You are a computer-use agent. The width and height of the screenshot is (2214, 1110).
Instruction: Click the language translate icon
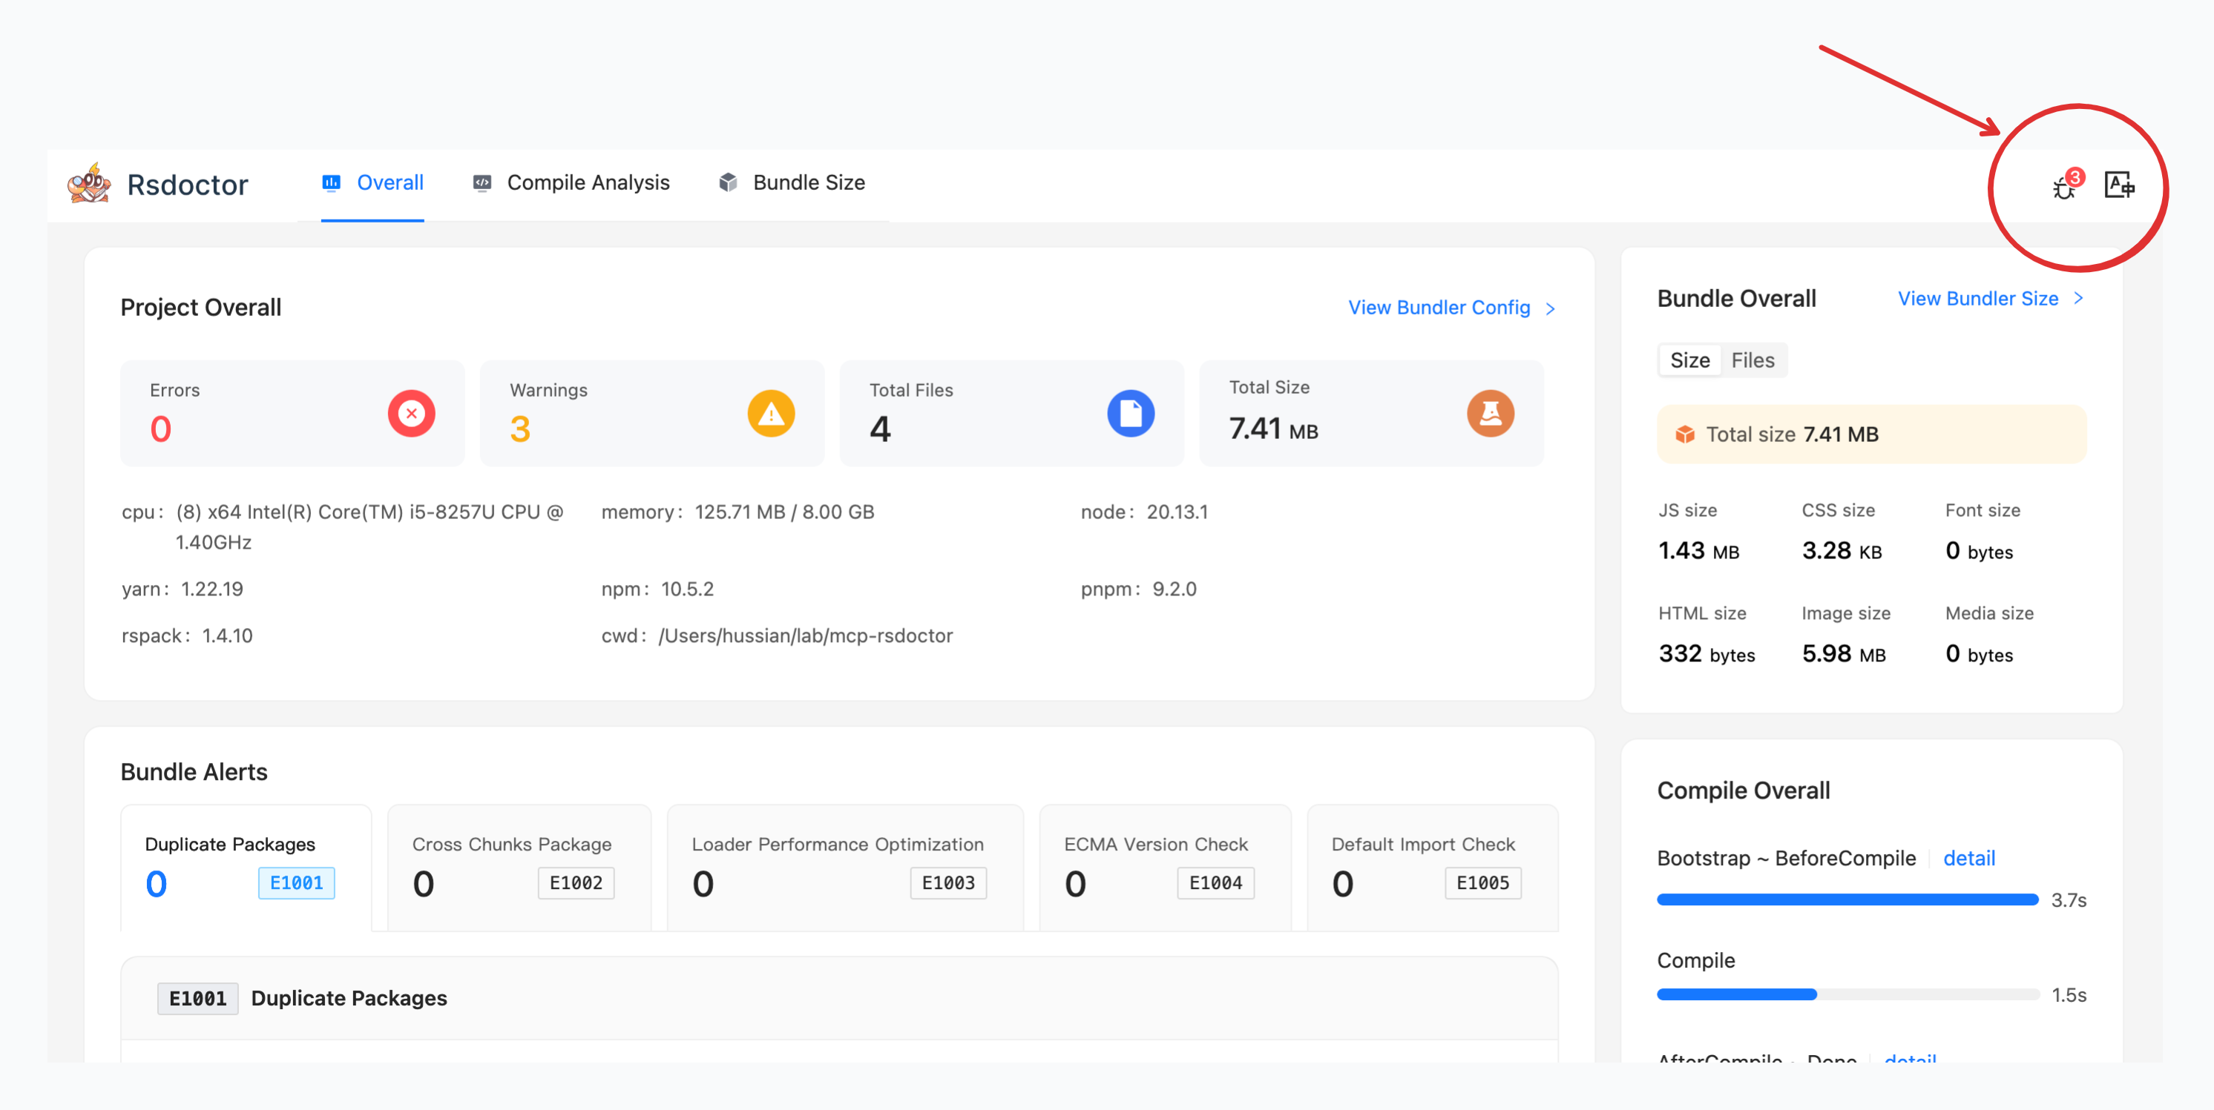(x=2118, y=185)
